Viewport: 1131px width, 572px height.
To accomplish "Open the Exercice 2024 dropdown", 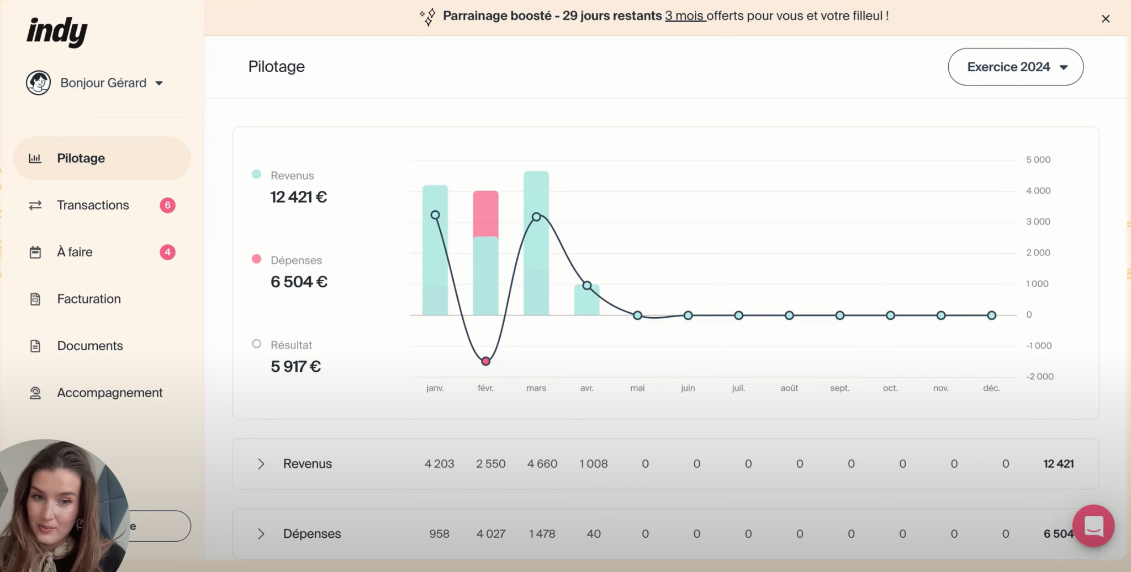I will (x=1015, y=67).
